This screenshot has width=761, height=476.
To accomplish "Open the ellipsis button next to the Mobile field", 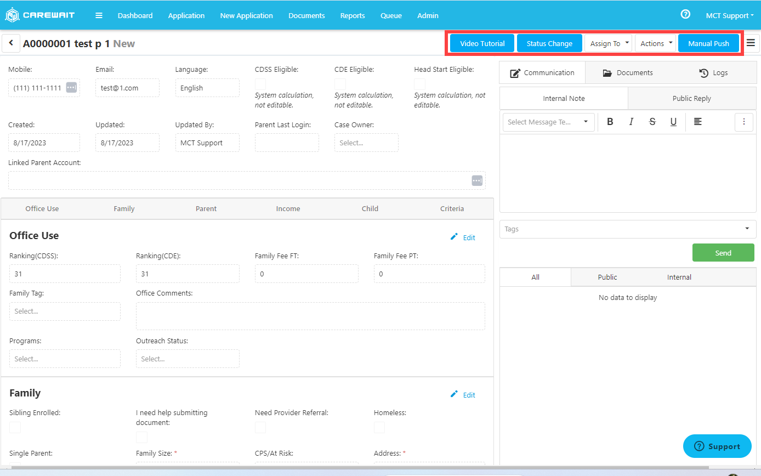I will coord(72,88).
